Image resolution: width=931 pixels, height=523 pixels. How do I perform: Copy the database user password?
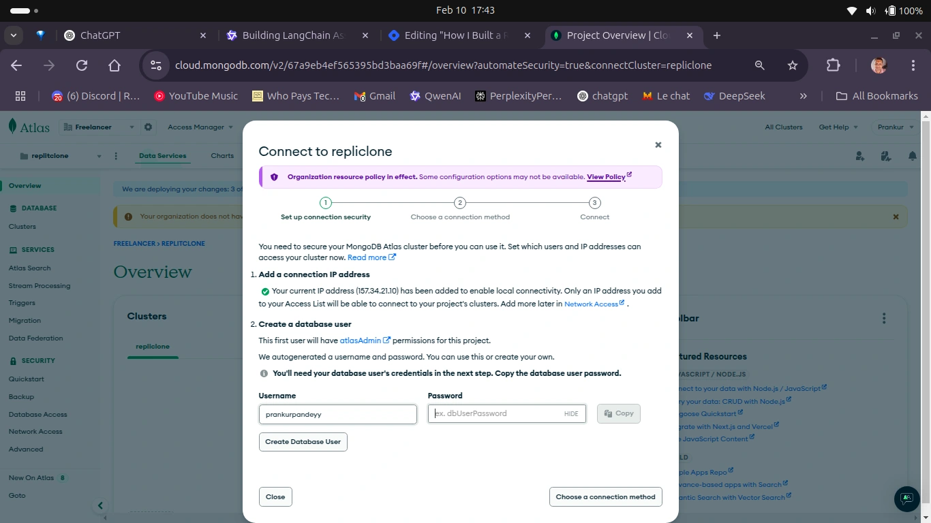[619, 413]
